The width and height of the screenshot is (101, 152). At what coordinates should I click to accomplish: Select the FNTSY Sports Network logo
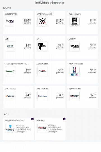point(10,71)
